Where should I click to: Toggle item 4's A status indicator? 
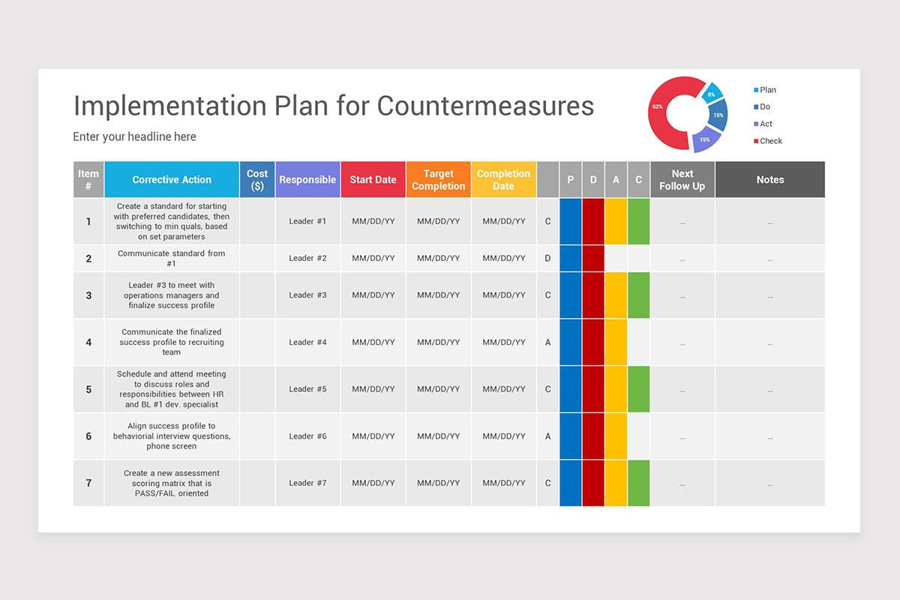click(x=548, y=342)
